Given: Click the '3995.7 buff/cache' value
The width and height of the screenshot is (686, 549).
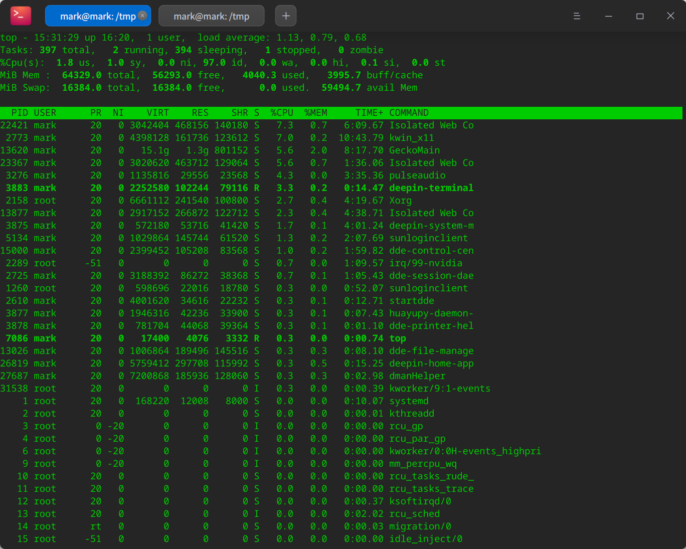Looking at the screenshot, I should [375, 75].
